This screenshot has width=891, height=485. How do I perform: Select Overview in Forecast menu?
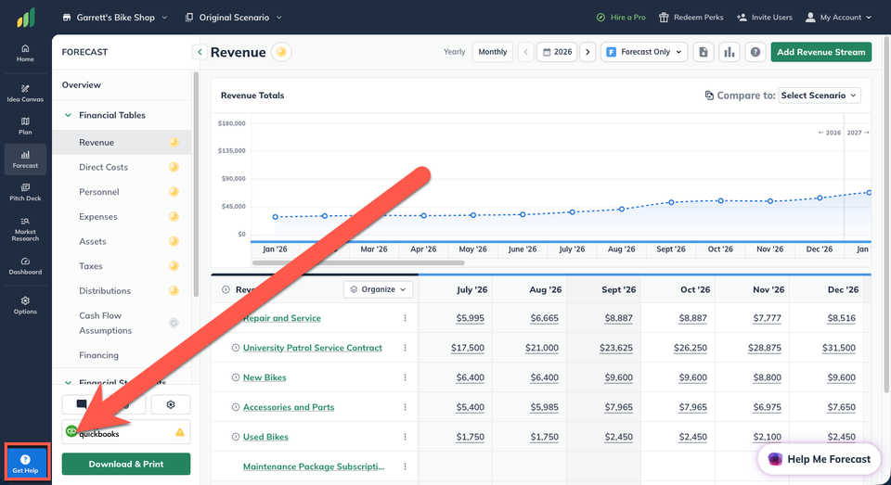[82, 84]
